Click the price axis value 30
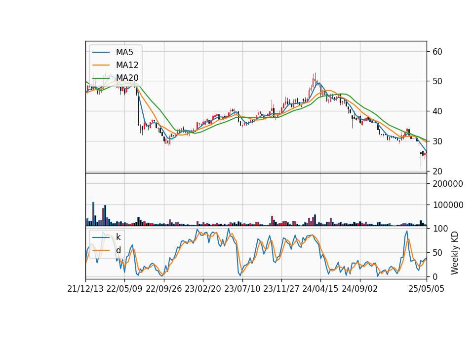The height and width of the screenshot is (340, 474). (437, 141)
